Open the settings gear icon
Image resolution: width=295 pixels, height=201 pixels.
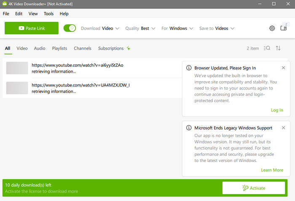coord(272,28)
